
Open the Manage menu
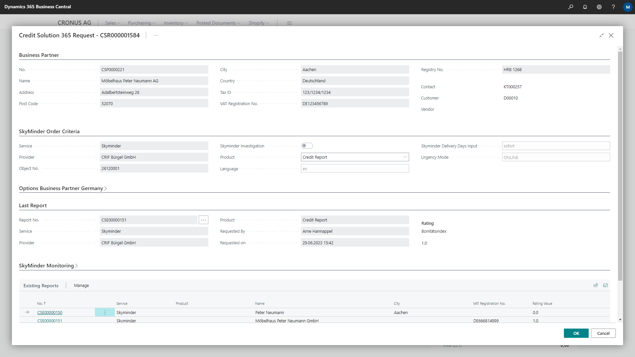coord(81,286)
